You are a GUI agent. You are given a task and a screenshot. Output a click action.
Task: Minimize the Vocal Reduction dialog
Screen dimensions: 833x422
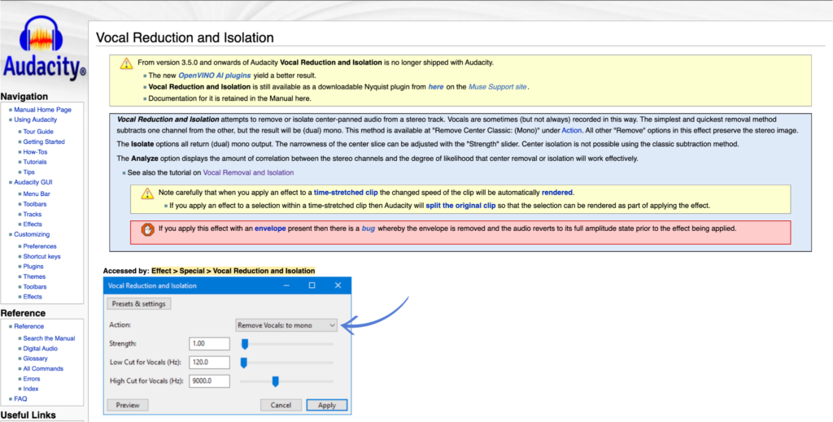tap(286, 285)
